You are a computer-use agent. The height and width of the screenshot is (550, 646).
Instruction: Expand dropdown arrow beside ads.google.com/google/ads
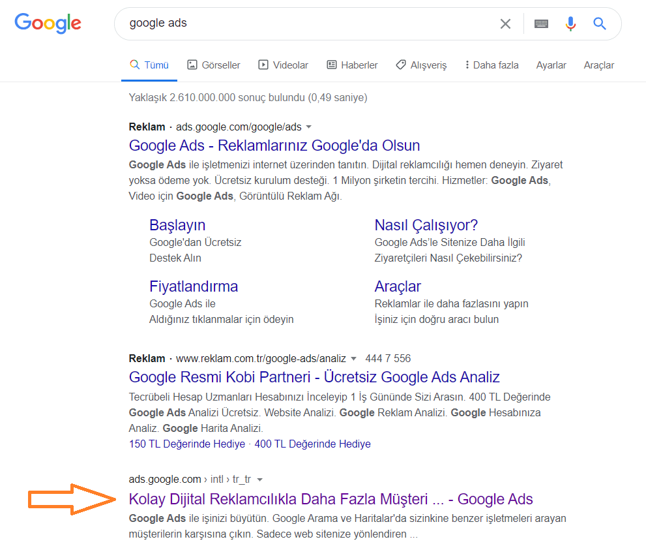point(308,127)
